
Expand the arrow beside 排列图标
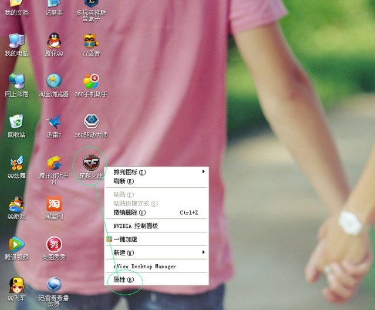coord(203,171)
